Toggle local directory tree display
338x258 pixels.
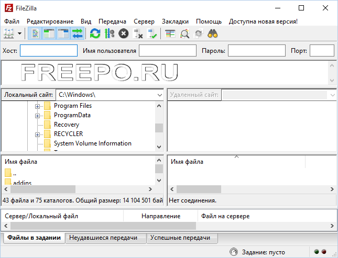(49, 33)
